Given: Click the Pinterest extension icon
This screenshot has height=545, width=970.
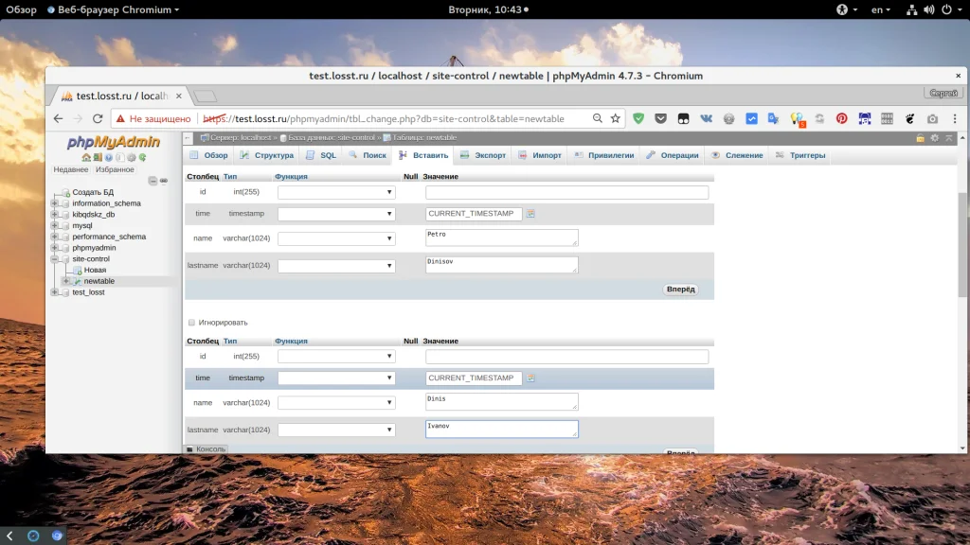Looking at the screenshot, I should pyautogui.click(x=841, y=119).
